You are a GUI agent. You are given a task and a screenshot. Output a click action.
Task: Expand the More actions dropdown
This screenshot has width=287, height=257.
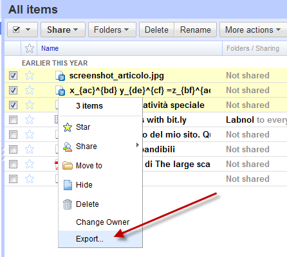(253, 30)
